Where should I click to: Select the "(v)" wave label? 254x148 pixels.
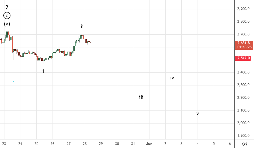7,24
